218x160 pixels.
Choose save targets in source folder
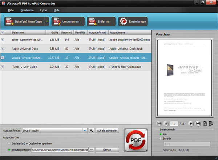(9, 144)
